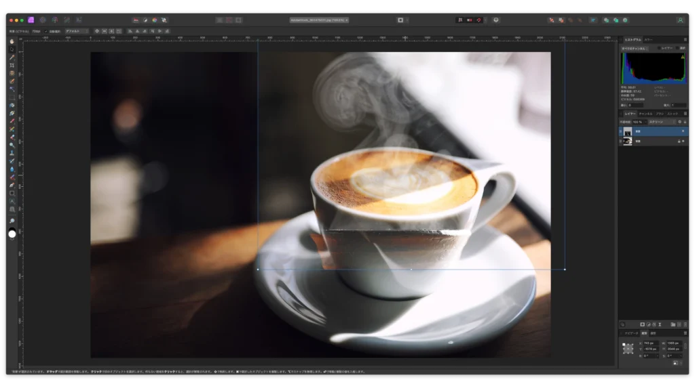The height and width of the screenshot is (390, 695).
Task: Expand the デフォルト dropdown in context toolbar
Action: click(76, 31)
